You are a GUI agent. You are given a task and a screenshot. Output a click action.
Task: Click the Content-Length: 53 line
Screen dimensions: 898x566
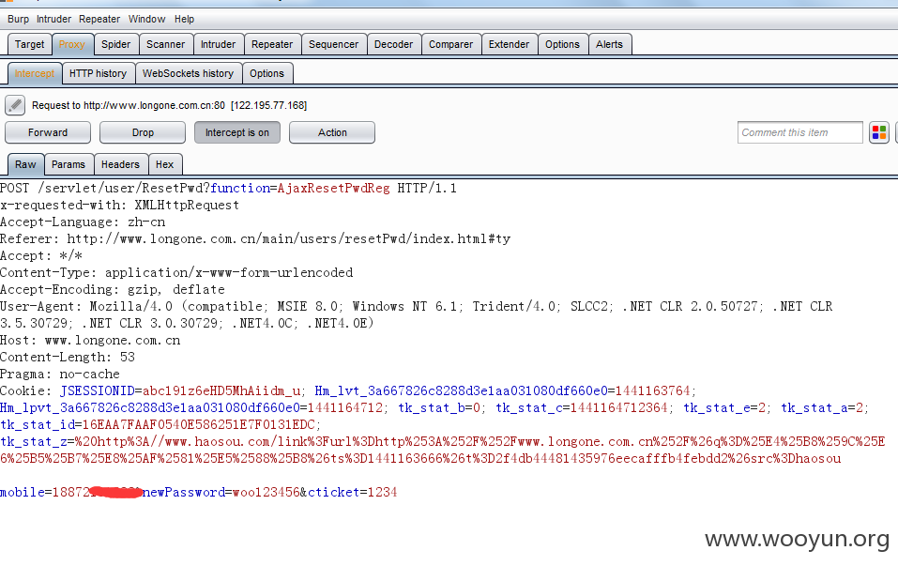point(68,358)
